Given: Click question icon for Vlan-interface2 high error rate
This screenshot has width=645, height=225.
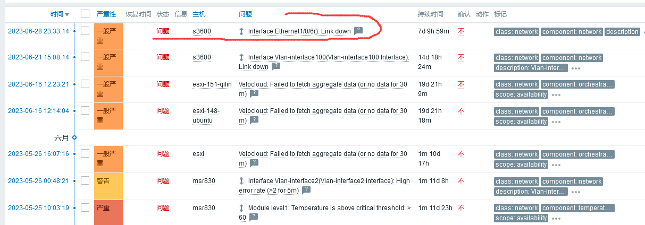Looking at the screenshot, I should [306, 190].
